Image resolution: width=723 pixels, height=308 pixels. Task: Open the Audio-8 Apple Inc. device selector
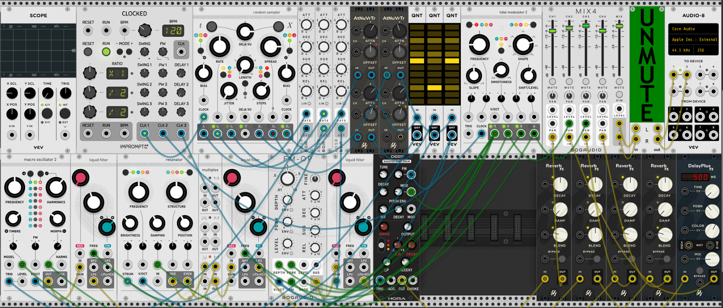point(693,40)
